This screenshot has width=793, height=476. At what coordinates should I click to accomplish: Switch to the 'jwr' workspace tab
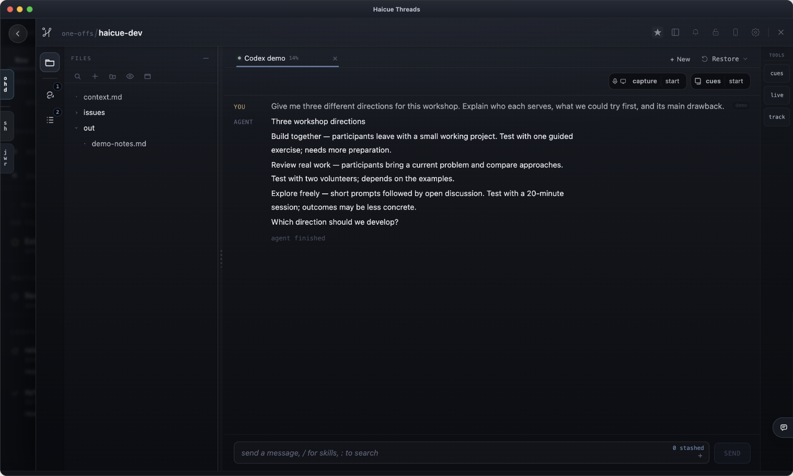7,158
